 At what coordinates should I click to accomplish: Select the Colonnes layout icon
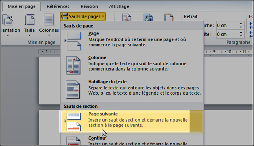[49, 20]
